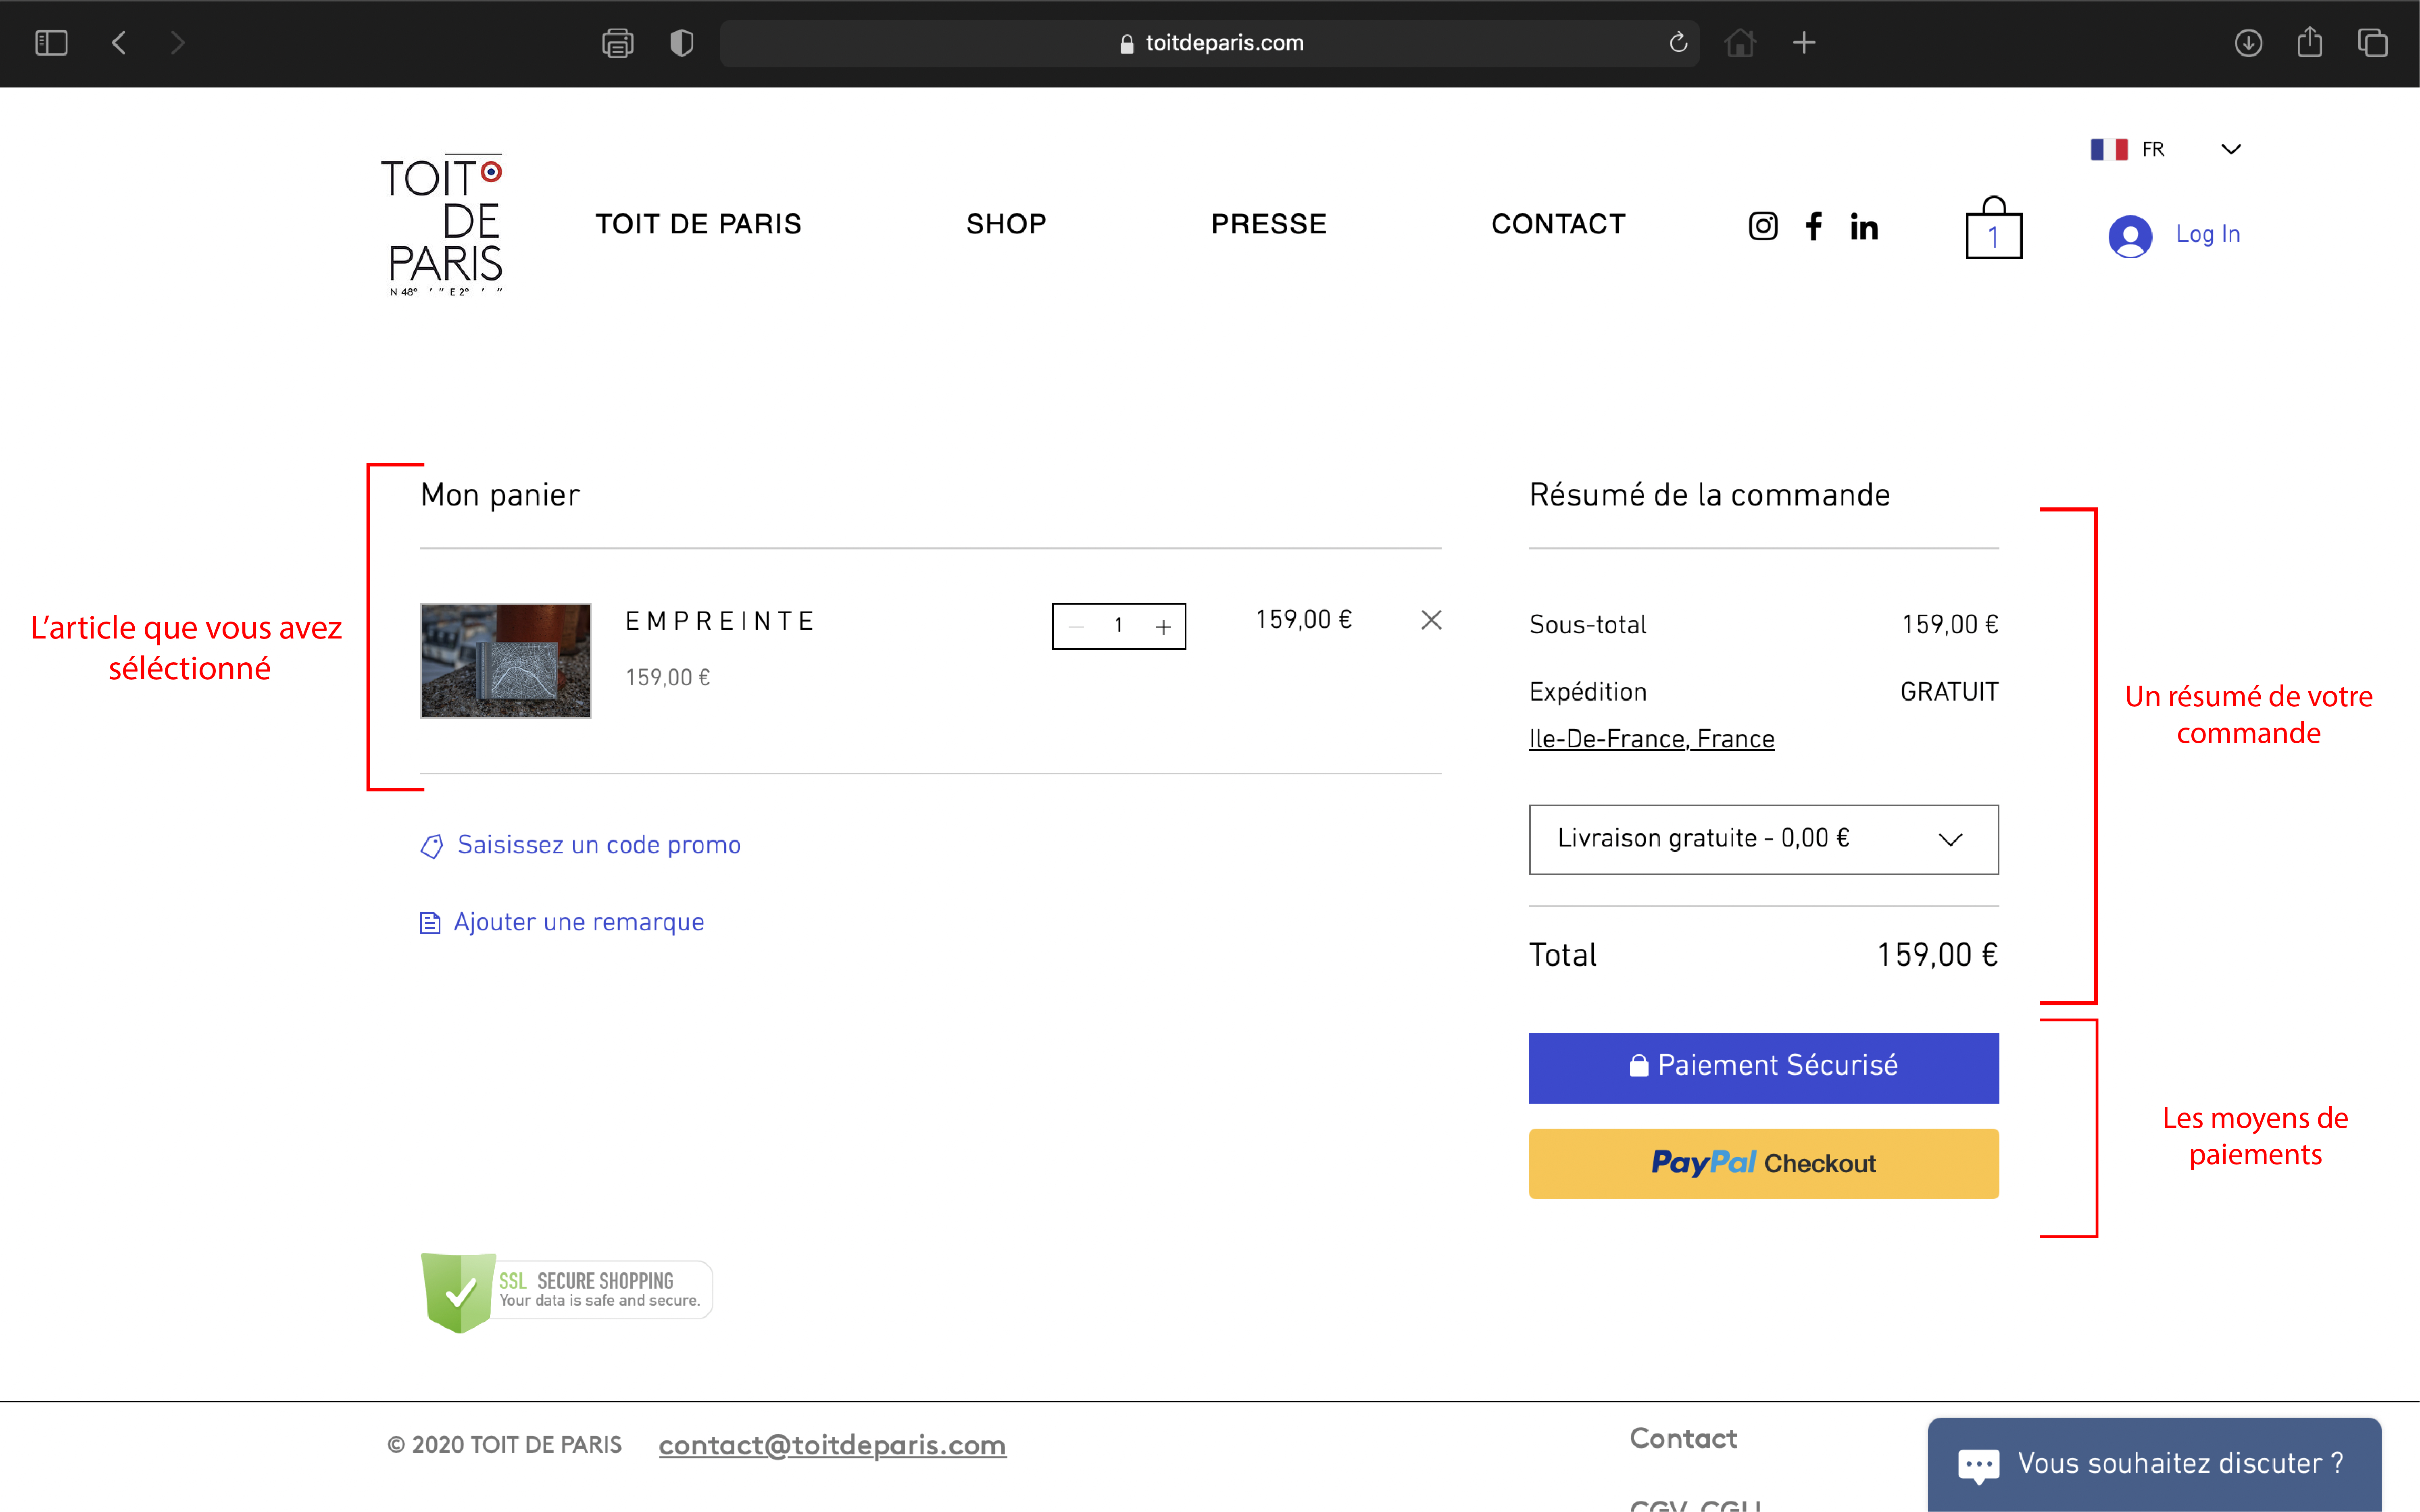Screen dimensions: 2420x1512
Task: Open the PRESSE menu item
Action: pyautogui.click(x=1269, y=224)
